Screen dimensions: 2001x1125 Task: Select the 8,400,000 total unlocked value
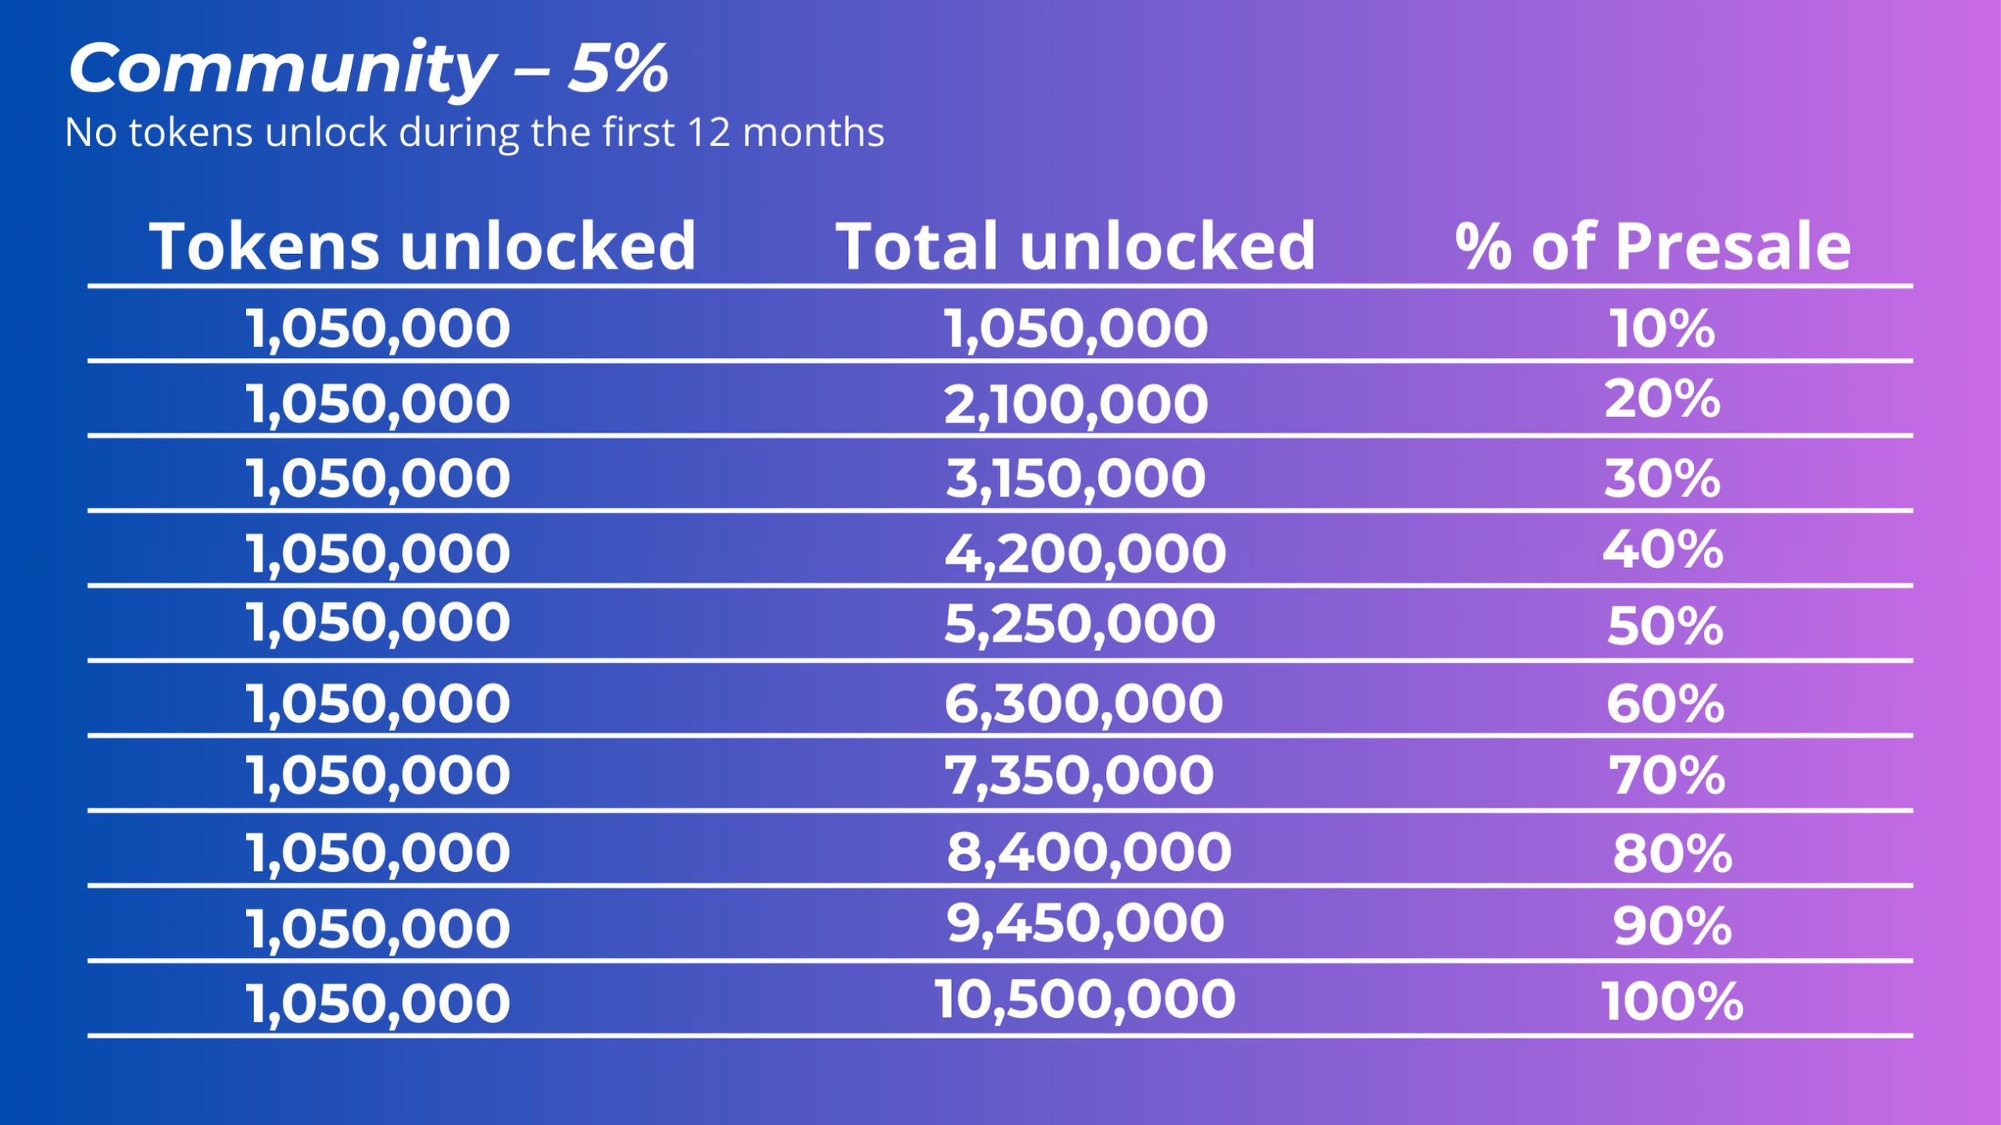(x=1089, y=852)
